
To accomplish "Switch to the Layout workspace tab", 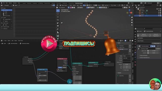I will click(x=24, y=3).
